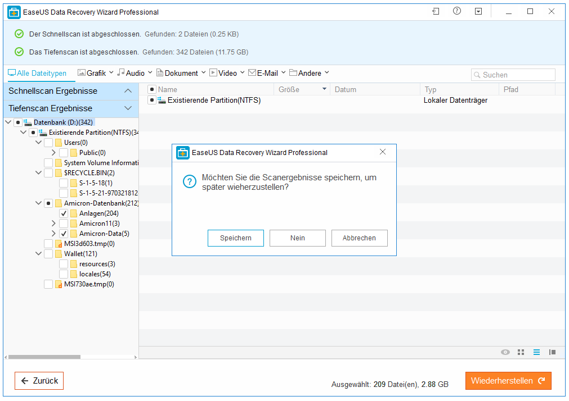Viewport: 569px width, 401px height.
Task: Toggle checkbox of Existierende Partition list row
Action: 152,101
